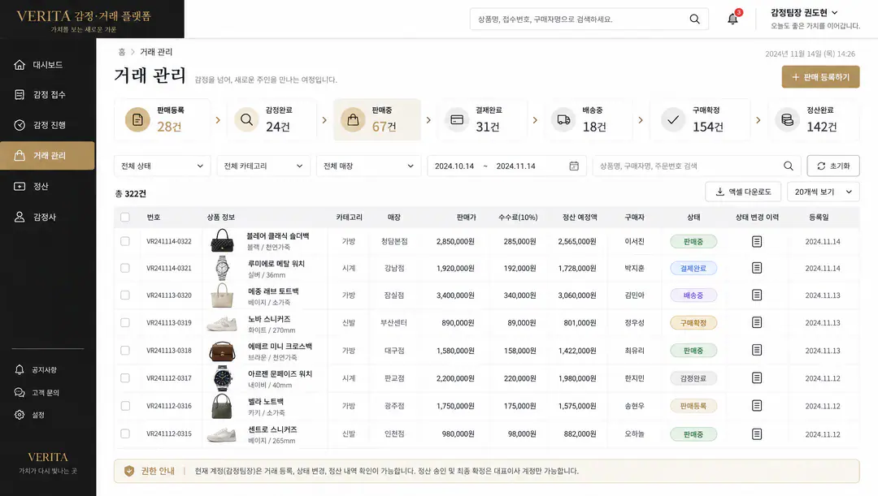Check the row VR241113-0319 checkbox
Image resolution: width=878 pixels, height=496 pixels.
tap(125, 322)
